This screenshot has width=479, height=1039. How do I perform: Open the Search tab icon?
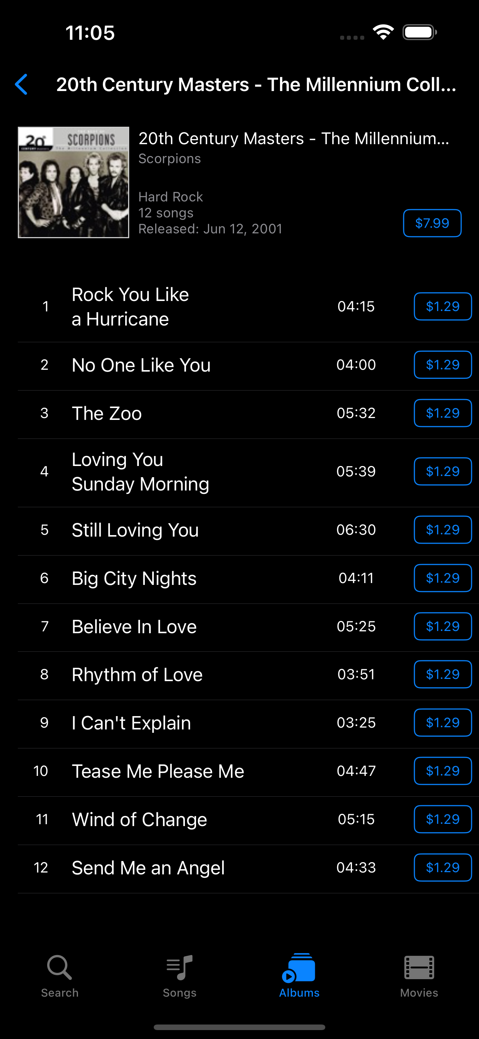[60, 967]
